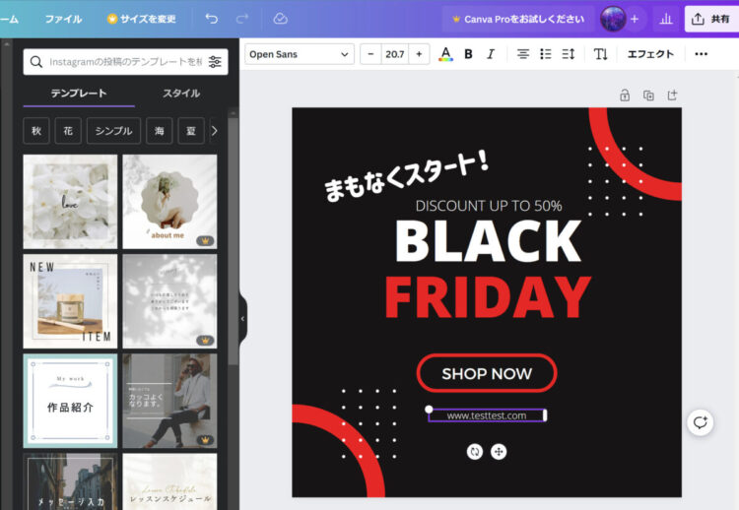Image resolution: width=739 pixels, height=510 pixels.
Task: Select the SHOP NOW text
Action: click(487, 373)
